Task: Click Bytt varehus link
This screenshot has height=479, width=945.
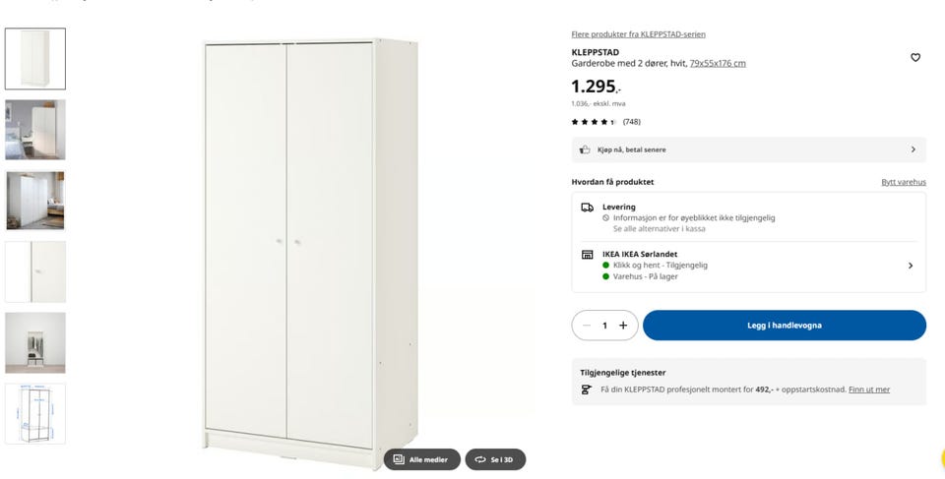Action: coord(904,182)
